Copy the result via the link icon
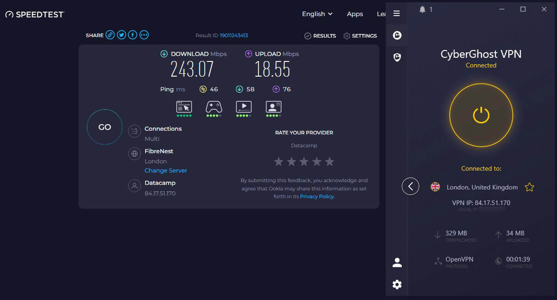The image size is (557, 300). pyautogui.click(x=110, y=34)
